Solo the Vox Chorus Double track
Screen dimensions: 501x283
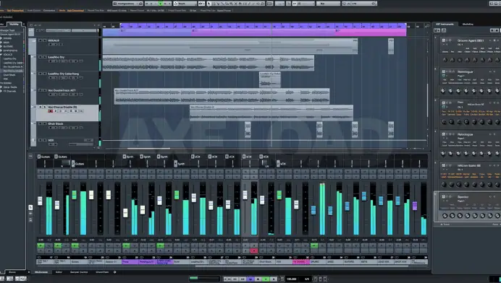click(x=45, y=107)
